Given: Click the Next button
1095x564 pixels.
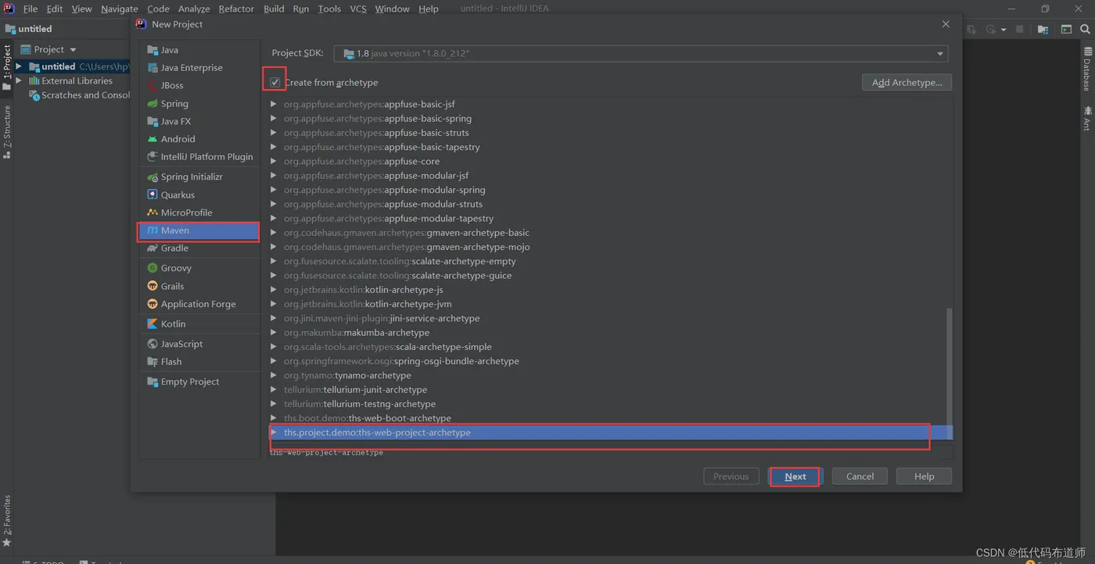Looking at the screenshot, I should pyautogui.click(x=795, y=477).
